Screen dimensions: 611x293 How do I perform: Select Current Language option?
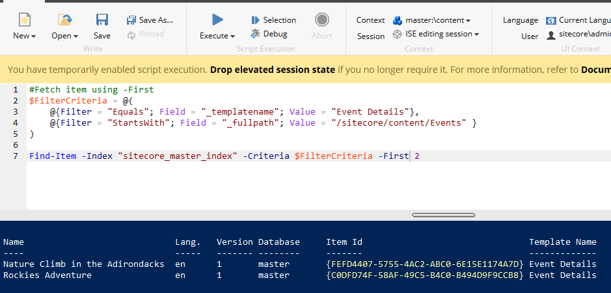click(579, 21)
